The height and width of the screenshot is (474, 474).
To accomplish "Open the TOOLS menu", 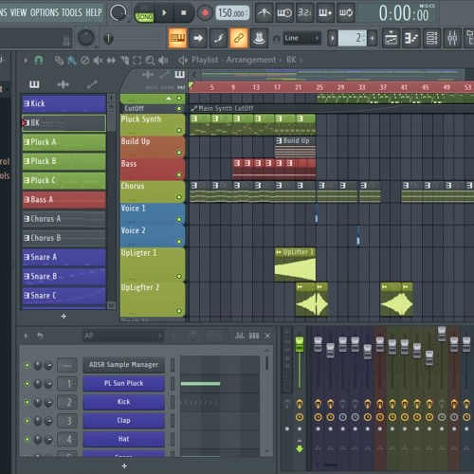I will [72, 12].
